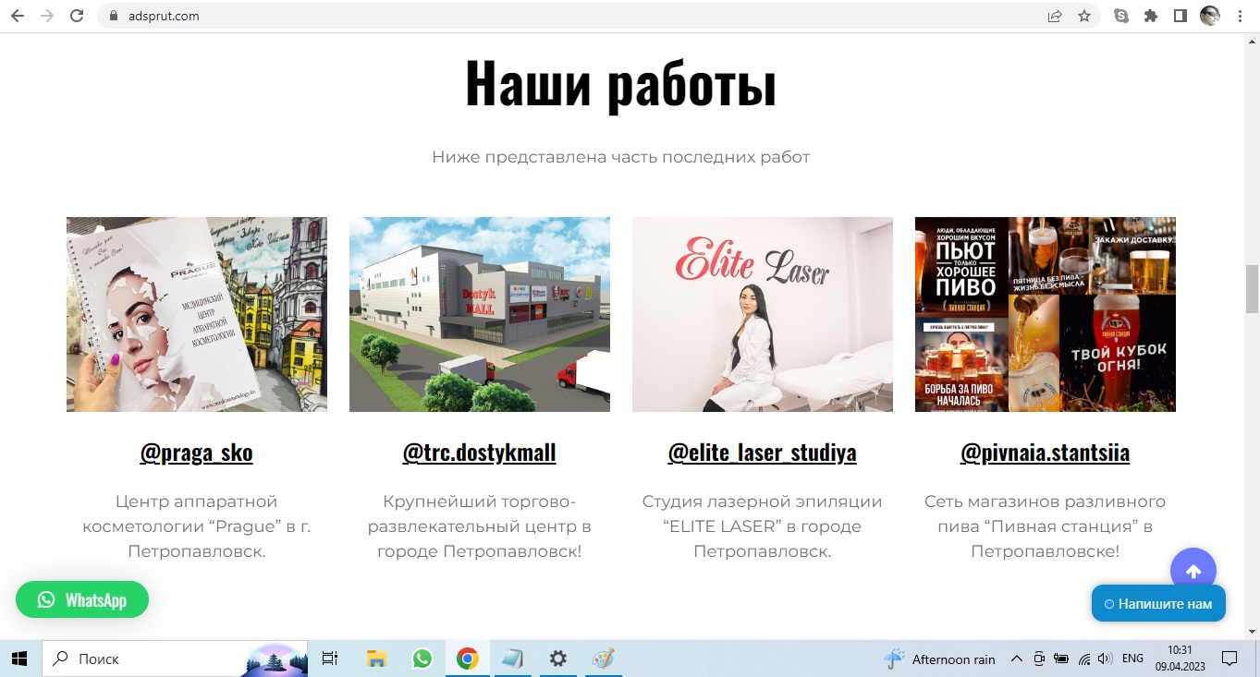Open the 'Afternoon rain' weather widget
1260x677 pixels.
940,659
